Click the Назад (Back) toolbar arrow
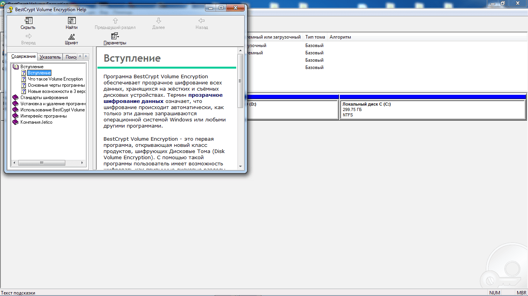The height and width of the screenshot is (296, 528). tap(201, 24)
